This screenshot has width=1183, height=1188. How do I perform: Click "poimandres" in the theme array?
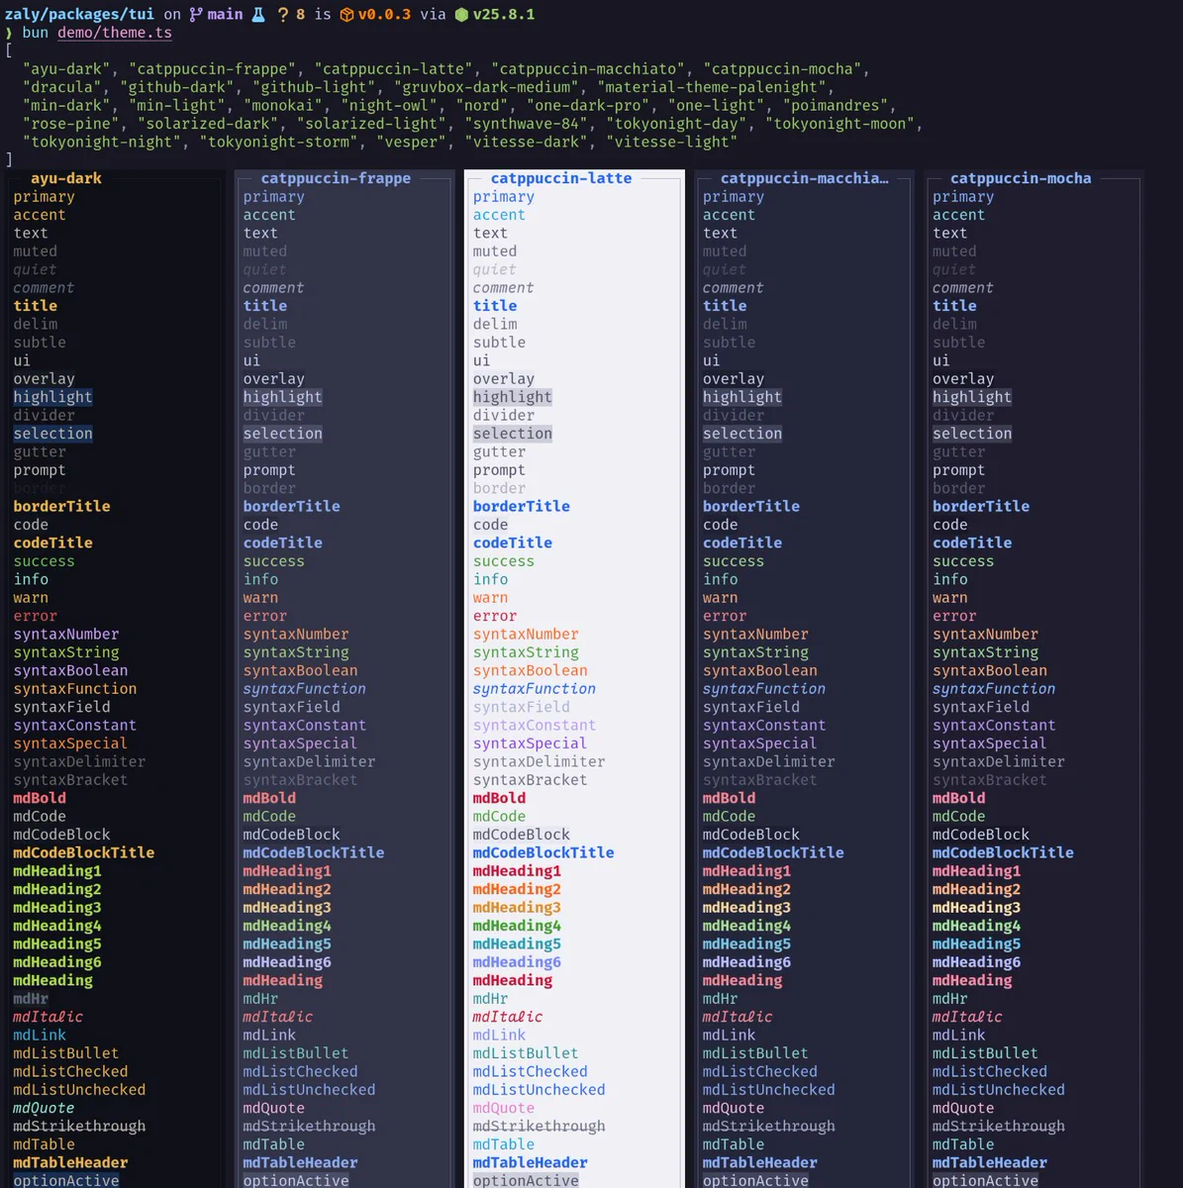pyautogui.click(x=838, y=105)
